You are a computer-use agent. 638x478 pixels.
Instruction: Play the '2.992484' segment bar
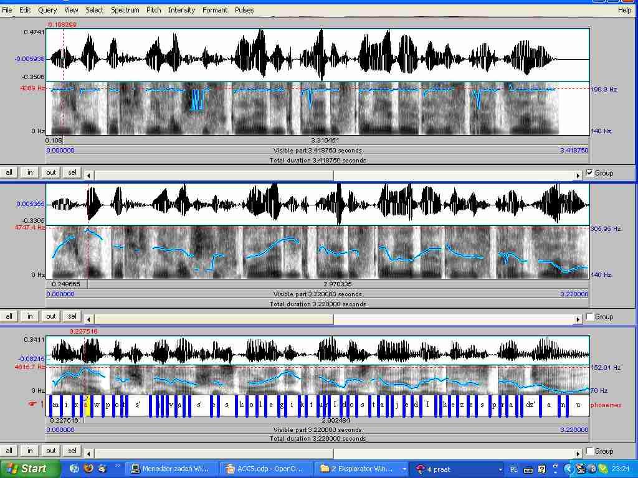(337, 420)
